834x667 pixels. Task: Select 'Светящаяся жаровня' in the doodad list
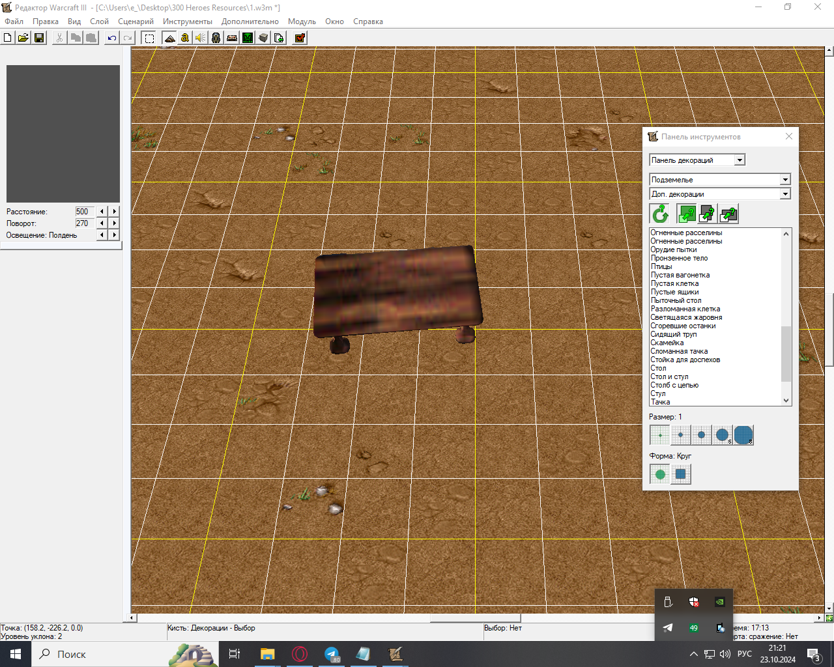tap(686, 317)
